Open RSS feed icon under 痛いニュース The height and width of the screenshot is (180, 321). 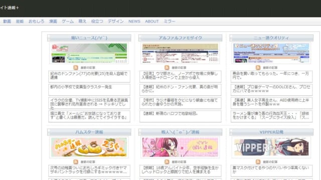coord(76,67)
